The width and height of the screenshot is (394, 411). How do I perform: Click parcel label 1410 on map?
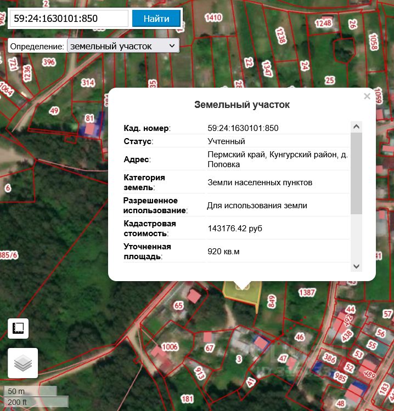[x=213, y=18]
